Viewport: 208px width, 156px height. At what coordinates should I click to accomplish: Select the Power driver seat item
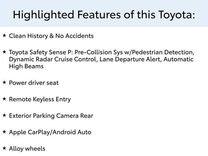(34, 83)
